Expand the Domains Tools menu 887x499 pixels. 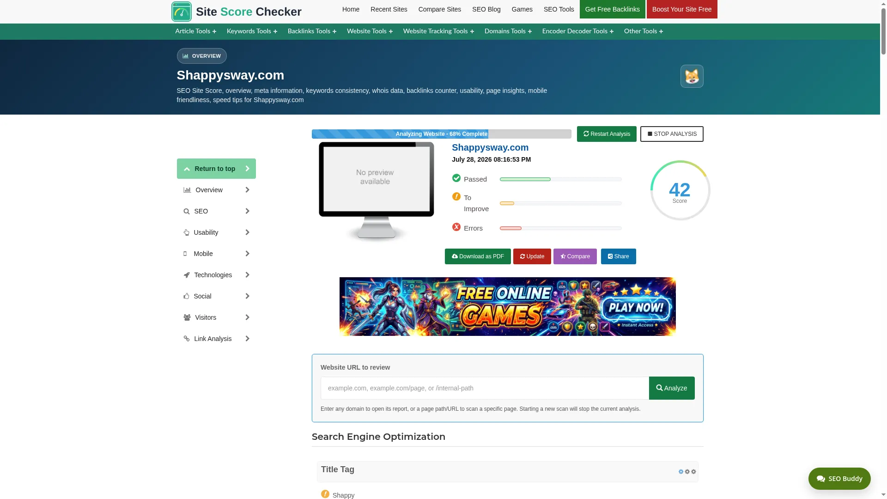click(508, 31)
